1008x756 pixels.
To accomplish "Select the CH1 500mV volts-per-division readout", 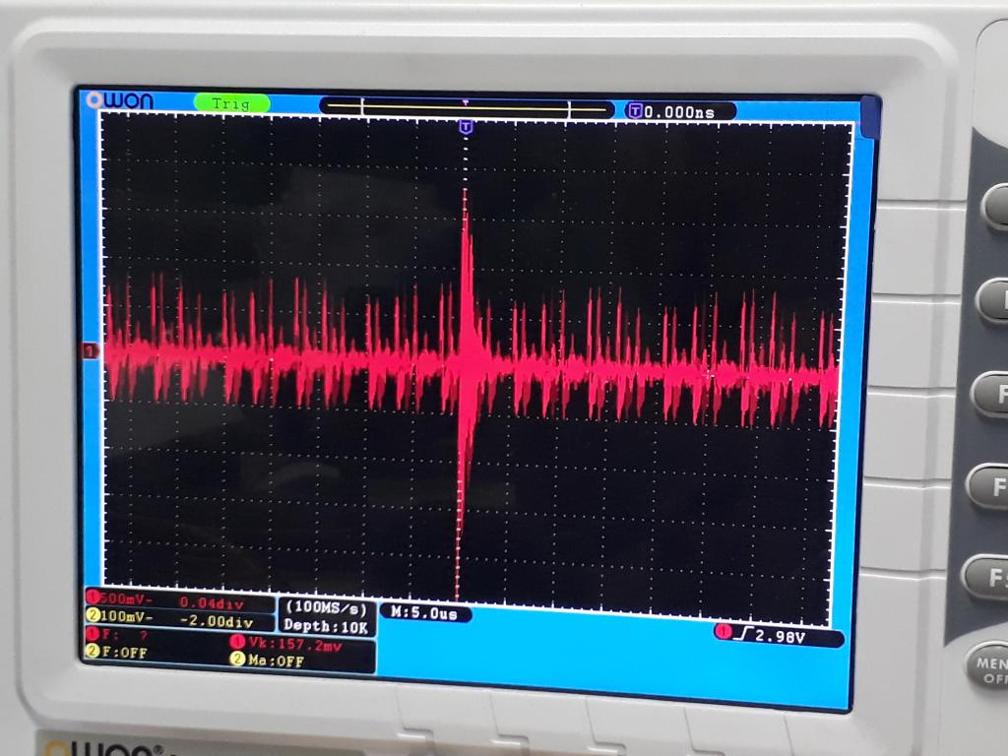I will pos(126,599).
